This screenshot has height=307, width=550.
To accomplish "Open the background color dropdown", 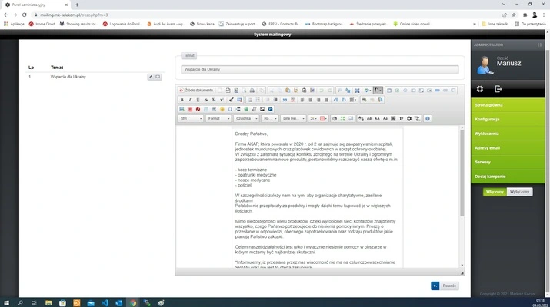I will click(x=323, y=119).
